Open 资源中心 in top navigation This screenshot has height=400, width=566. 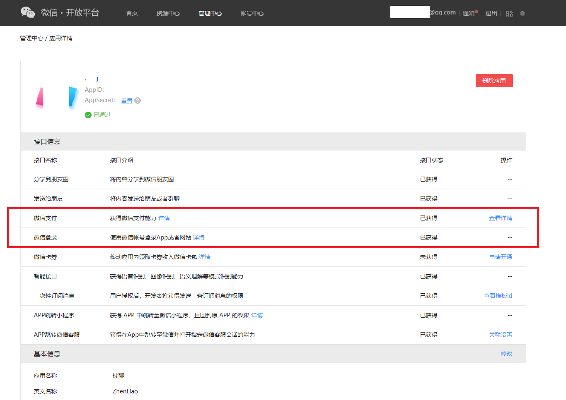coord(168,13)
